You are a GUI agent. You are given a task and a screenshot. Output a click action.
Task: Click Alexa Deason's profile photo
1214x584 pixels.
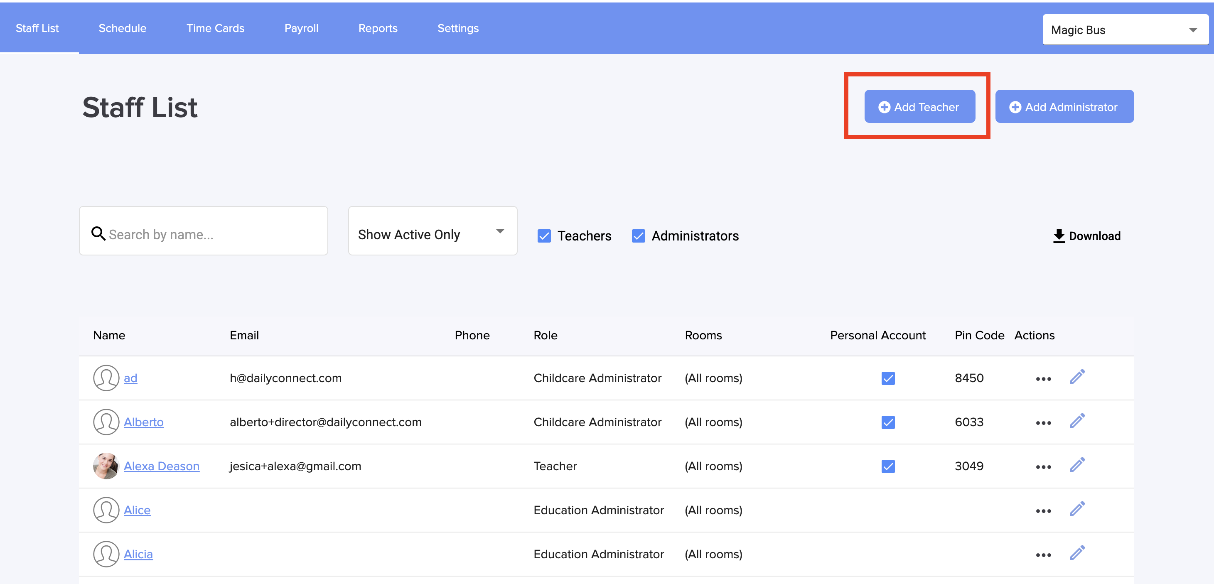106,466
